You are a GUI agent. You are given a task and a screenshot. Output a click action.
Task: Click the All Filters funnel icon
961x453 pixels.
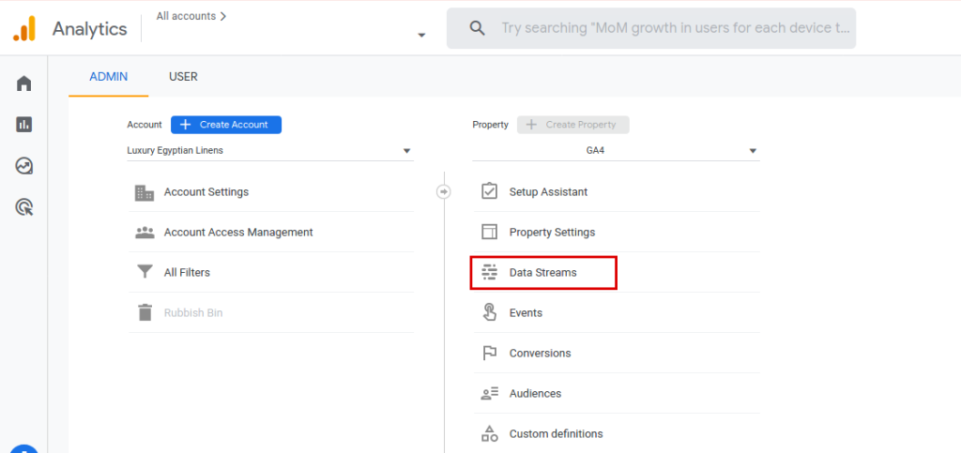tap(145, 272)
